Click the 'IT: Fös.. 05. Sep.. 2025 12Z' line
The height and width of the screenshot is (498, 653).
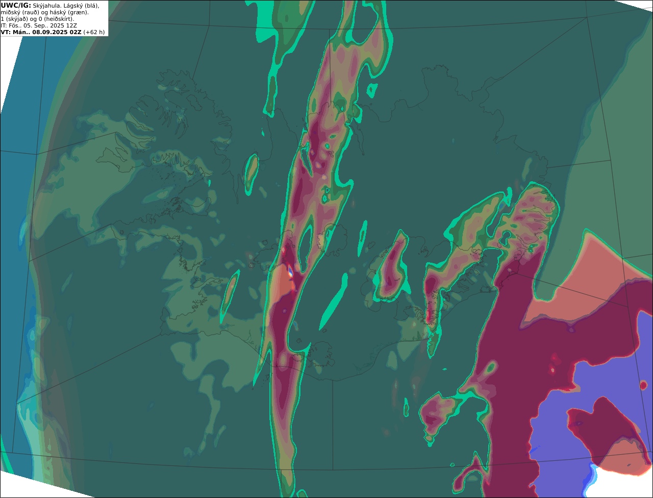pyautogui.click(x=39, y=25)
